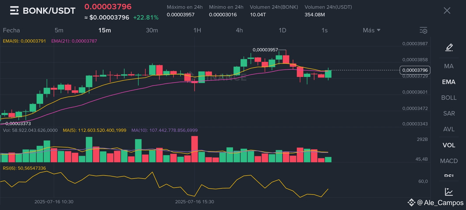Click the current price label 0,00003796
The height and width of the screenshot is (210, 466).
point(415,70)
